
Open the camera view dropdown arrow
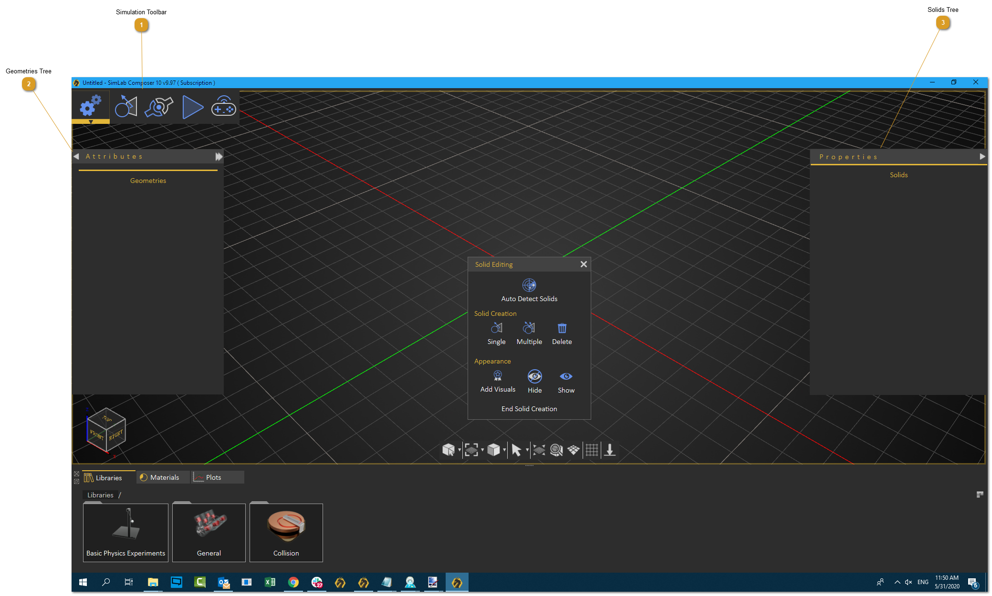click(x=459, y=450)
